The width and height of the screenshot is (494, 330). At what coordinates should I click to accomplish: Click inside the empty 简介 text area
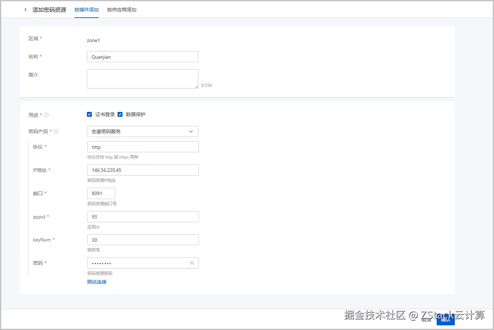pyautogui.click(x=142, y=78)
